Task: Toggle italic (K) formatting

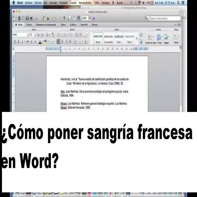Action: tap(18, 41)
